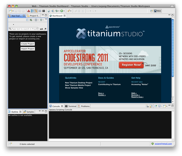182x156 pixels.
Task: Click the Open Perspective icon
Action: [152, 11]
